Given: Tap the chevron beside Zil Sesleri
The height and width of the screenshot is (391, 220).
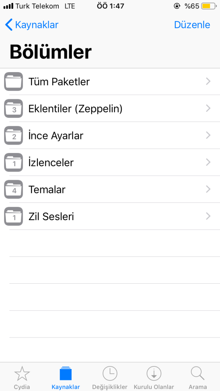Looking at the screenshot, I should [x=208, y=216].
